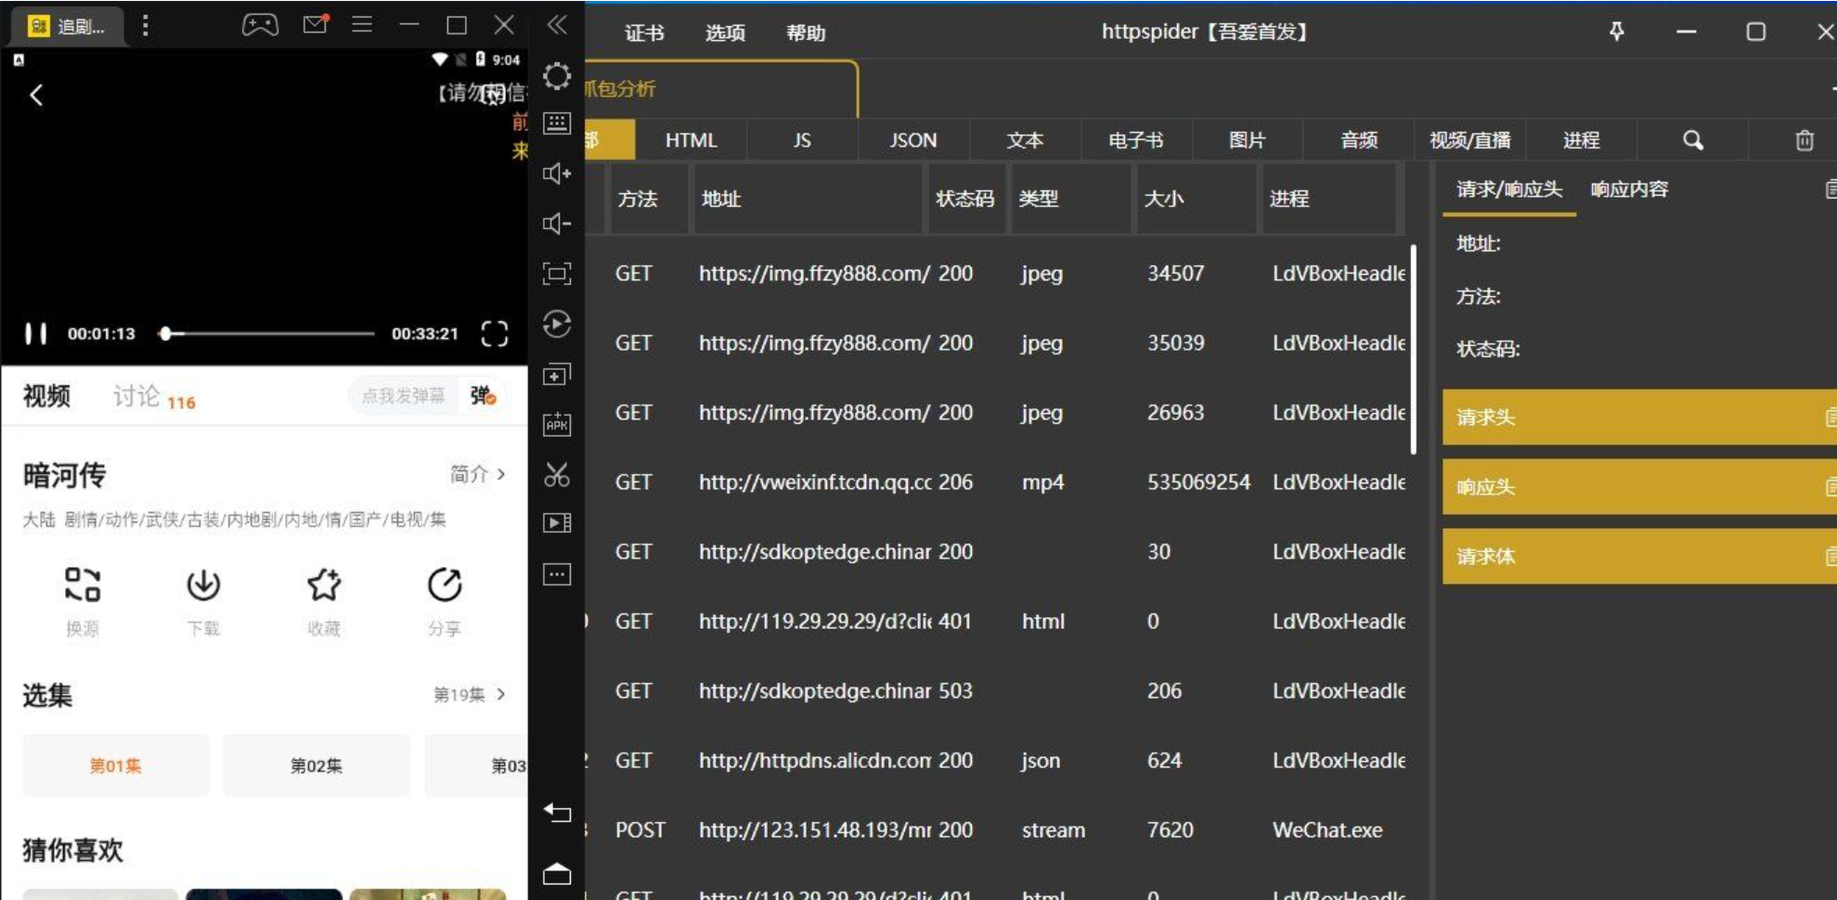
Task: Filter captures by 视频/直播
Action: 1470,140
